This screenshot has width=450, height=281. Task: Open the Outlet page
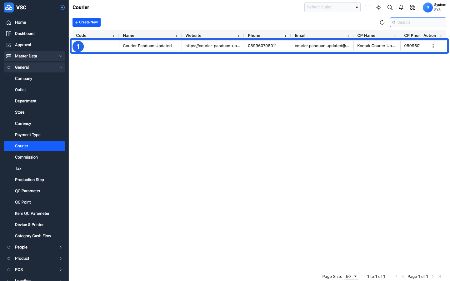click(x=34, y=90)
